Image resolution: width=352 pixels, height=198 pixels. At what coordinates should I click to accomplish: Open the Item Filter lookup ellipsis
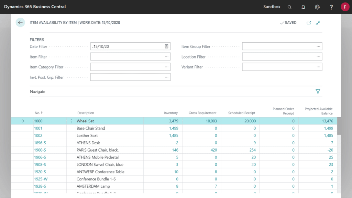click(x=167, y=56)
